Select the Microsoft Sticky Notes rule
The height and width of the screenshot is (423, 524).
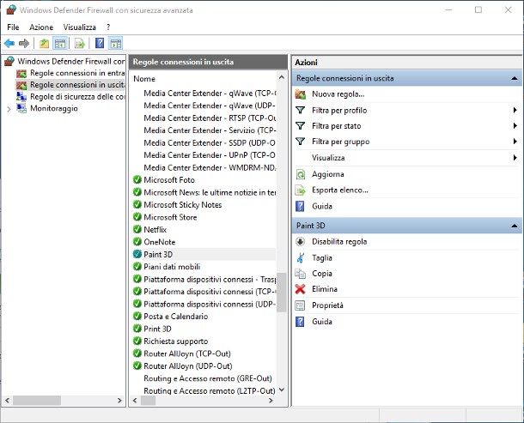pos(182,205)
